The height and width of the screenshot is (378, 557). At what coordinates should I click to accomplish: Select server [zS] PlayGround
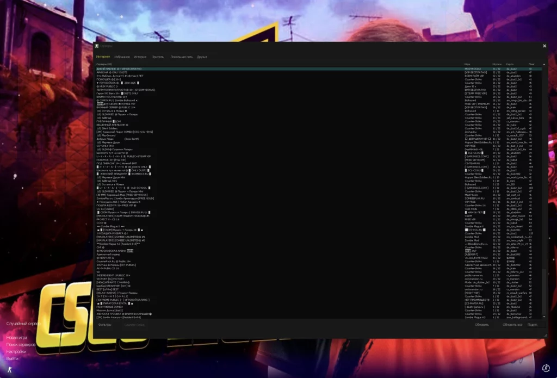(319, 135)
